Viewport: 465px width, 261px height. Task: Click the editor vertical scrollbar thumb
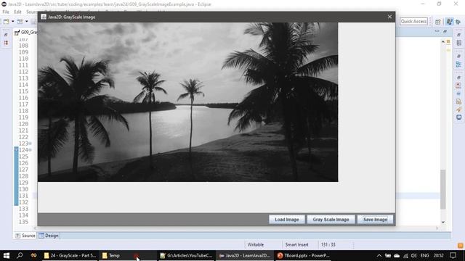(x=442, y=189)
